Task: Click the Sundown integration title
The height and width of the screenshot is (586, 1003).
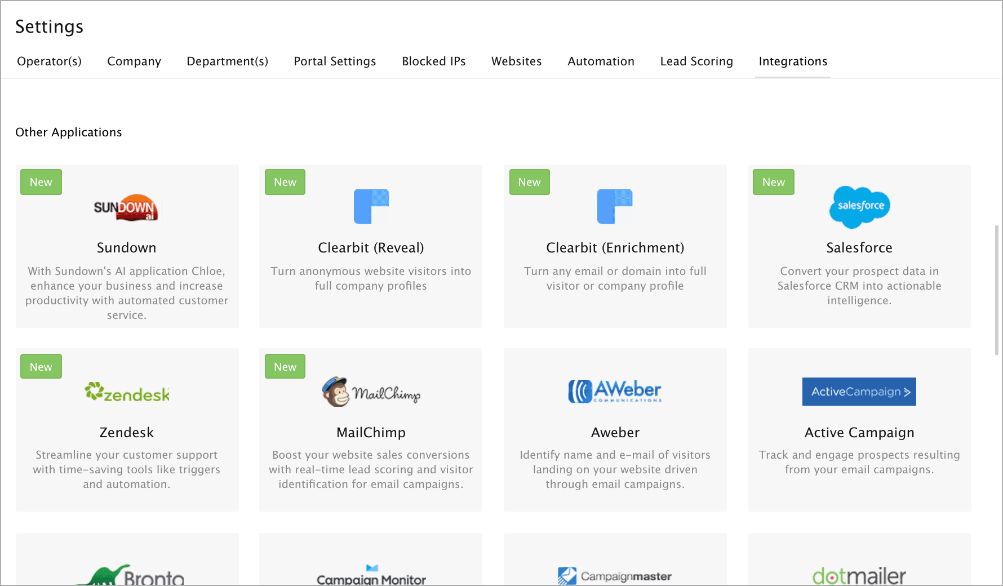Action: pyautogui.click(x=127, y=248)
